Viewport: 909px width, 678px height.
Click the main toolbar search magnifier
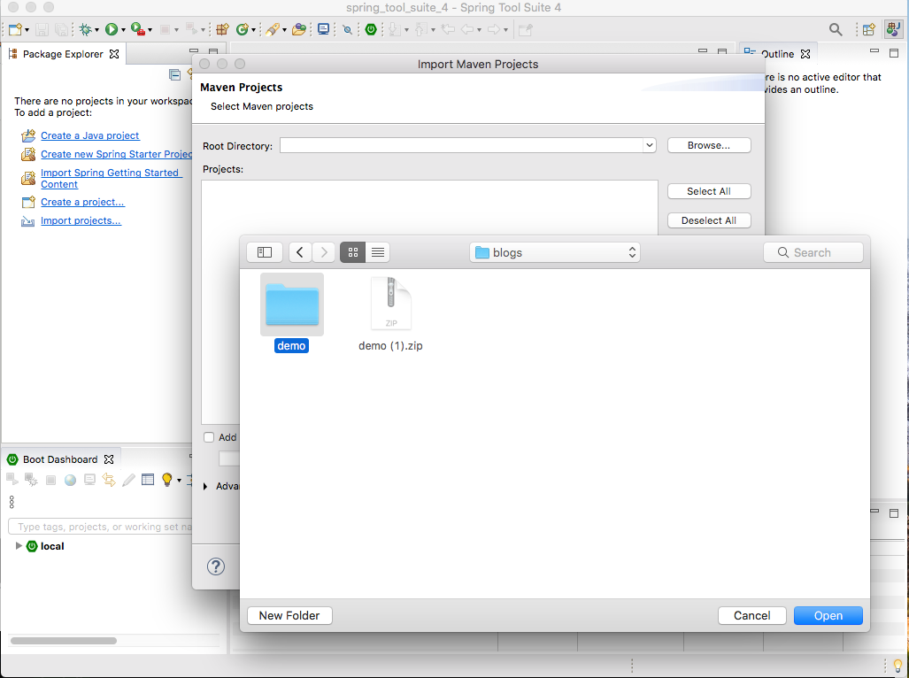pyautogui.click(x=836, y=29)
